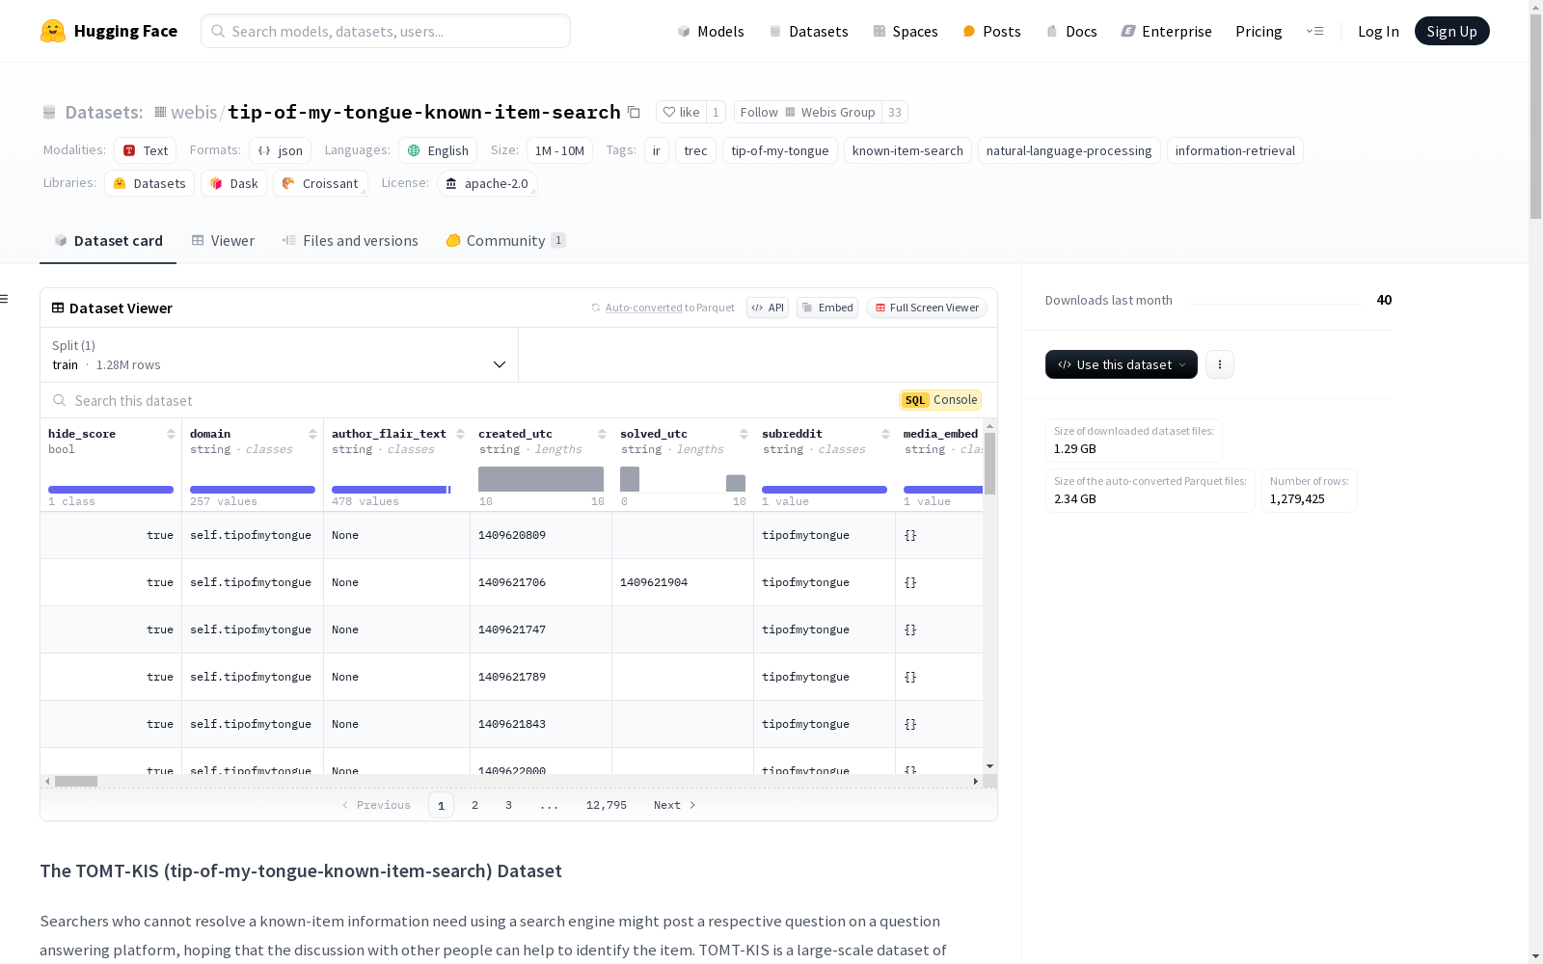Sort the created_utc column
Screen dimensions: 1543x964
coord(602,434)
